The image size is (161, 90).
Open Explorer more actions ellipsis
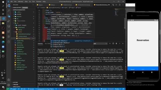click(33, 5)
